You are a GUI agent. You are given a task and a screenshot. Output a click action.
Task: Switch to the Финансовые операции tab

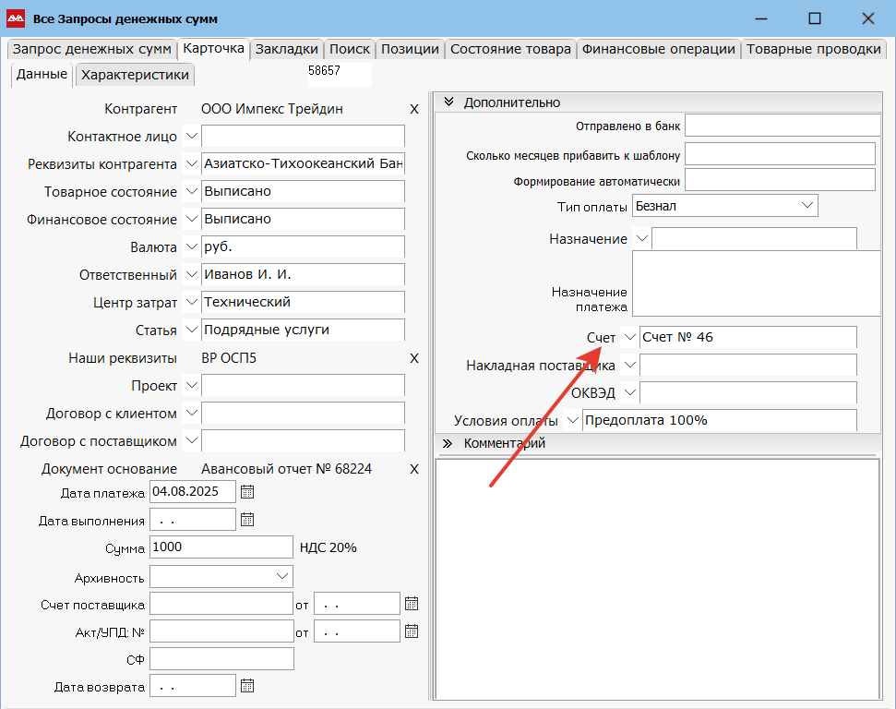(x=659, y=50)
